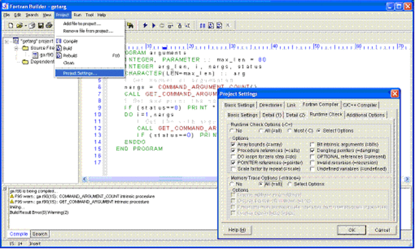Select Runtime Check 'Select Options' radio button
This screenshot has height=249, width=415.
pos(318,131)
